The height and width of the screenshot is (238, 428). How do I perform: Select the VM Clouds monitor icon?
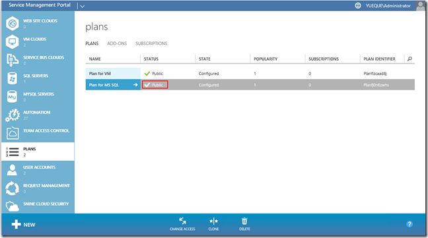click(13, 42)
